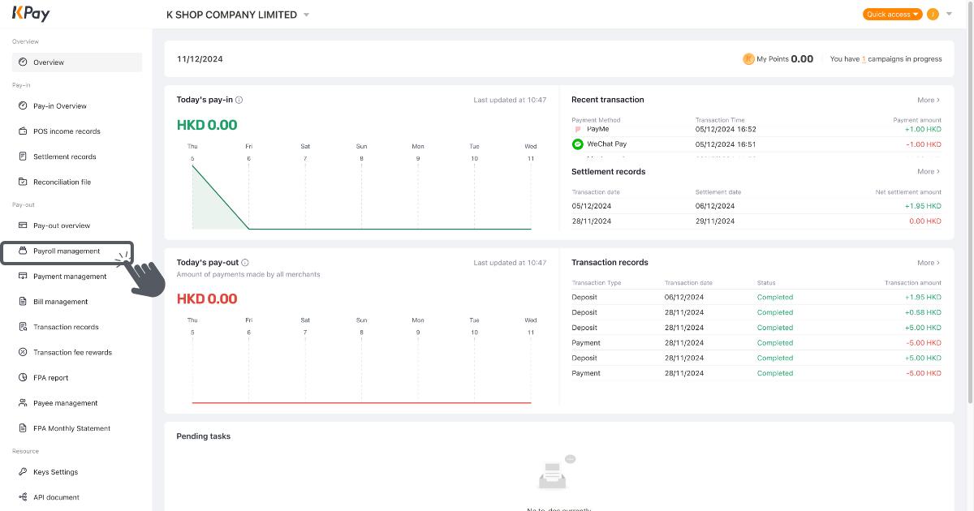The height and width of the screenshot is (511, 974).
Task: Click More next to Recent transaction
Action: point(928,99)
